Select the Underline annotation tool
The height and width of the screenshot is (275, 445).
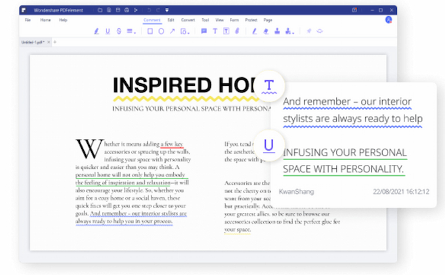[x=108, y=31]
